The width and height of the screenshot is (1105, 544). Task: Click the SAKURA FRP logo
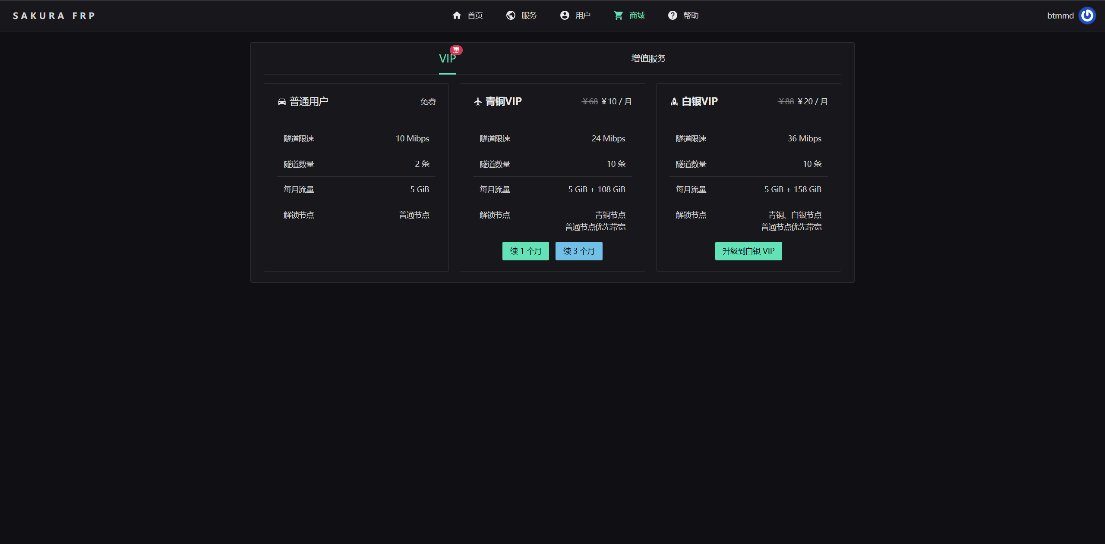[x=54, y=16]
